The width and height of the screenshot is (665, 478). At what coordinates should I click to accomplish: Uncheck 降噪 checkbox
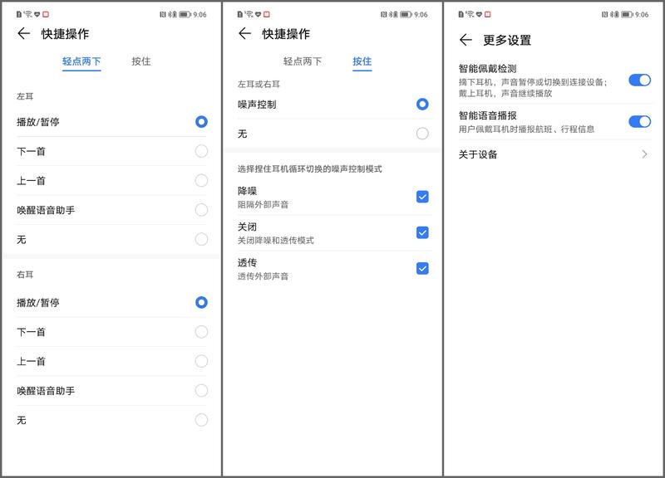pos(422,197)
